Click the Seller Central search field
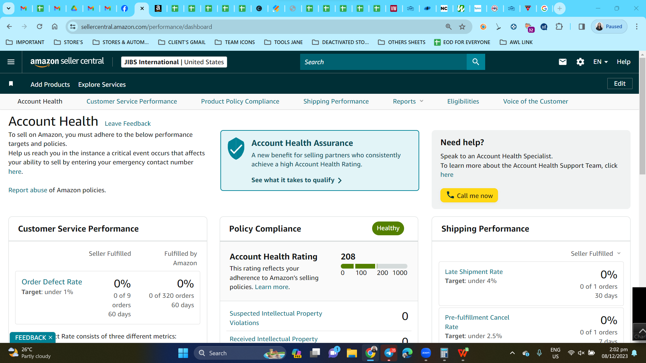 pos(383,62)
